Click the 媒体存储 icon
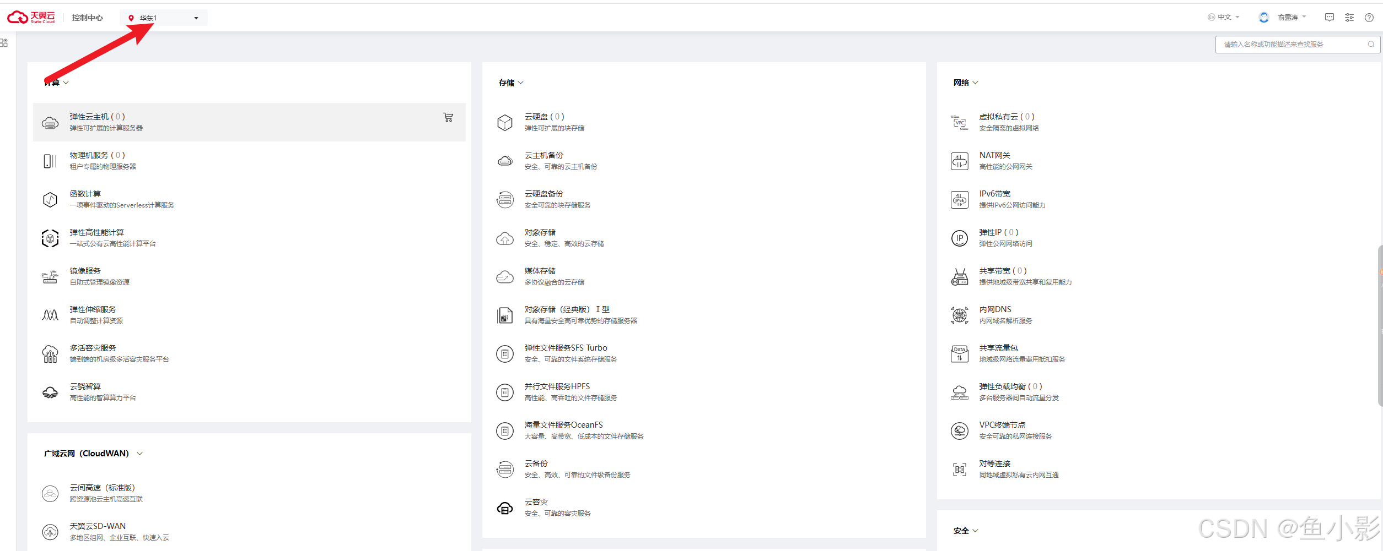Viewport: 1383px width, 551px height. 505,276
